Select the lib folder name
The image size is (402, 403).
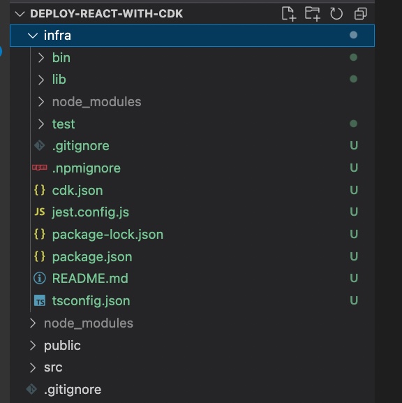coord(59,80)
